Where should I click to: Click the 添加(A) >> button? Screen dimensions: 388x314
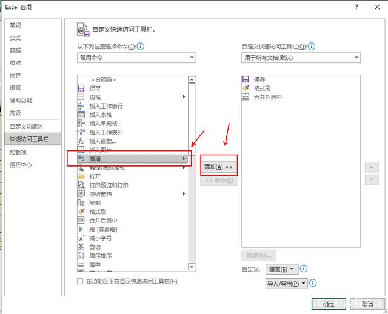(x=219, y=167)
